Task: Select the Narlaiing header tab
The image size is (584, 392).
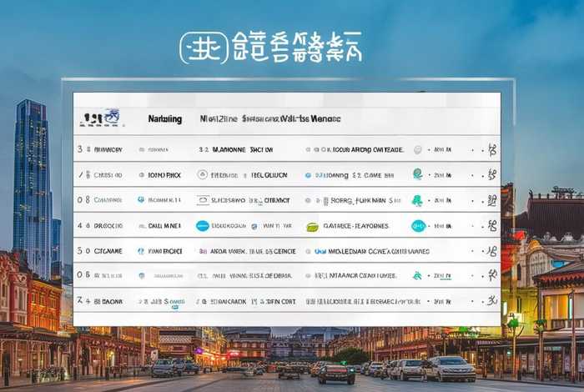Action: coord(164,119)
